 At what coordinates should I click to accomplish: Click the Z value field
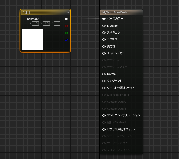click(57, 23)
